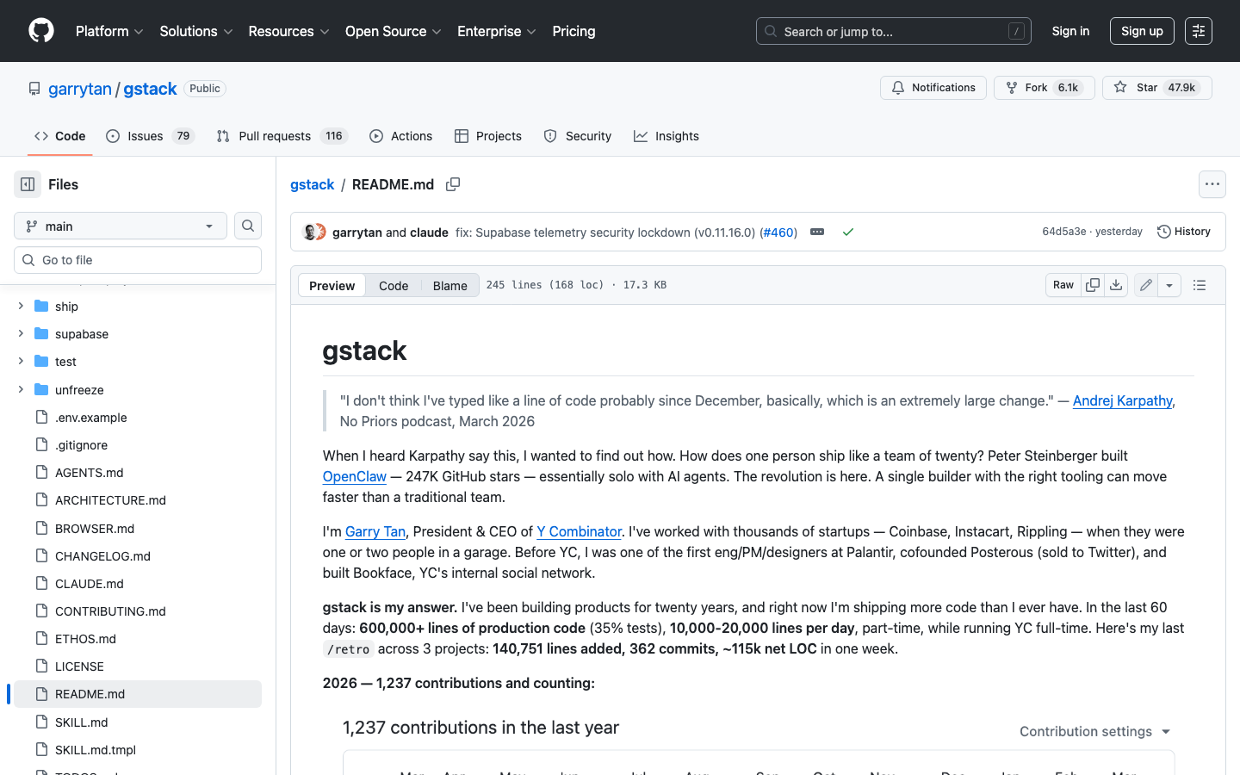
Task: Open the History of this file
Action: 1184,232
